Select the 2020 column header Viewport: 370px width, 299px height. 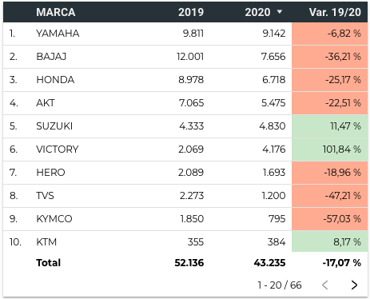coord(257,12)
